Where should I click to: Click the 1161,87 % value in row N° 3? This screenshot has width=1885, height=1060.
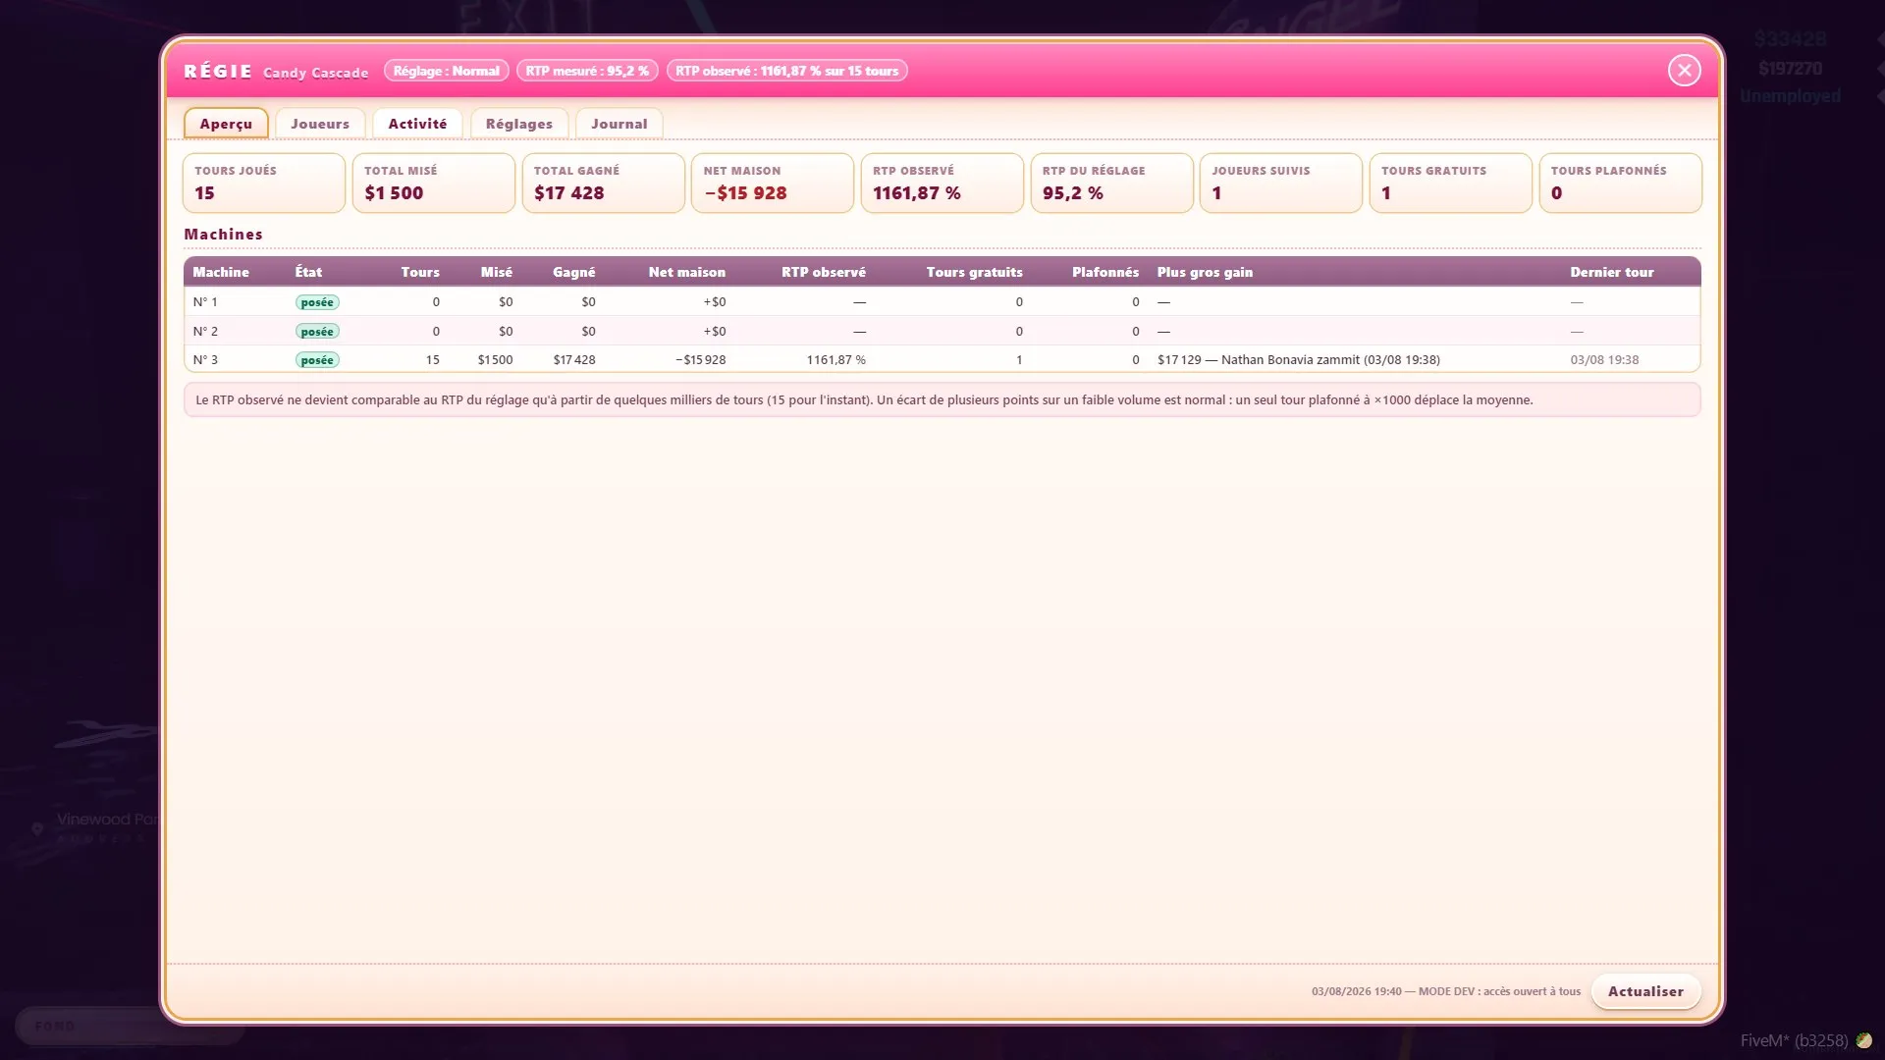[836, 359]
